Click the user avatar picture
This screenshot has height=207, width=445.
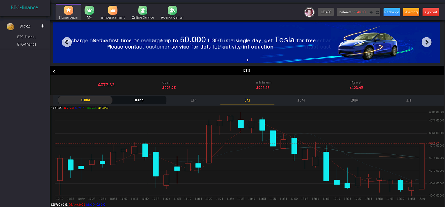pos(309,12)
